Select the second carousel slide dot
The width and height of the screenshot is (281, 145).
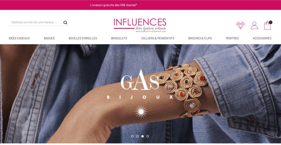[x=137, y=136]
